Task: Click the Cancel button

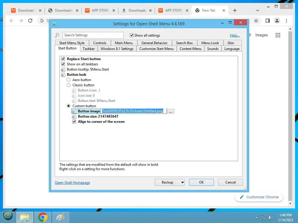Action: 230,182
